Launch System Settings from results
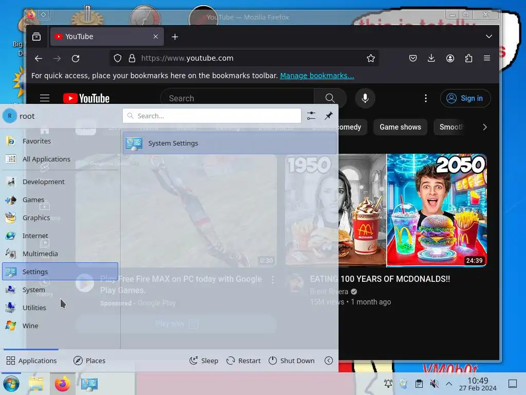 [x=230, y=143]
